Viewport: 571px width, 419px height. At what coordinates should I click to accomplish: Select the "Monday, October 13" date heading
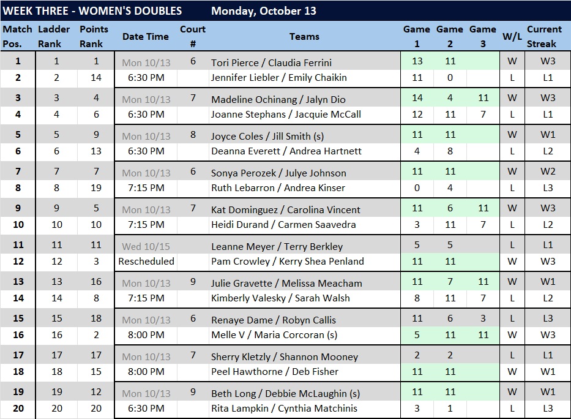(x=264, y=11)
